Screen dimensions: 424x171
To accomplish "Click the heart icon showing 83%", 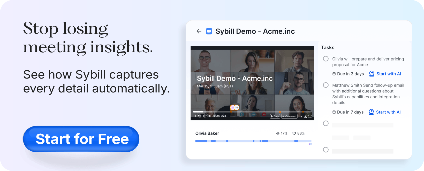I will [294, 133].
